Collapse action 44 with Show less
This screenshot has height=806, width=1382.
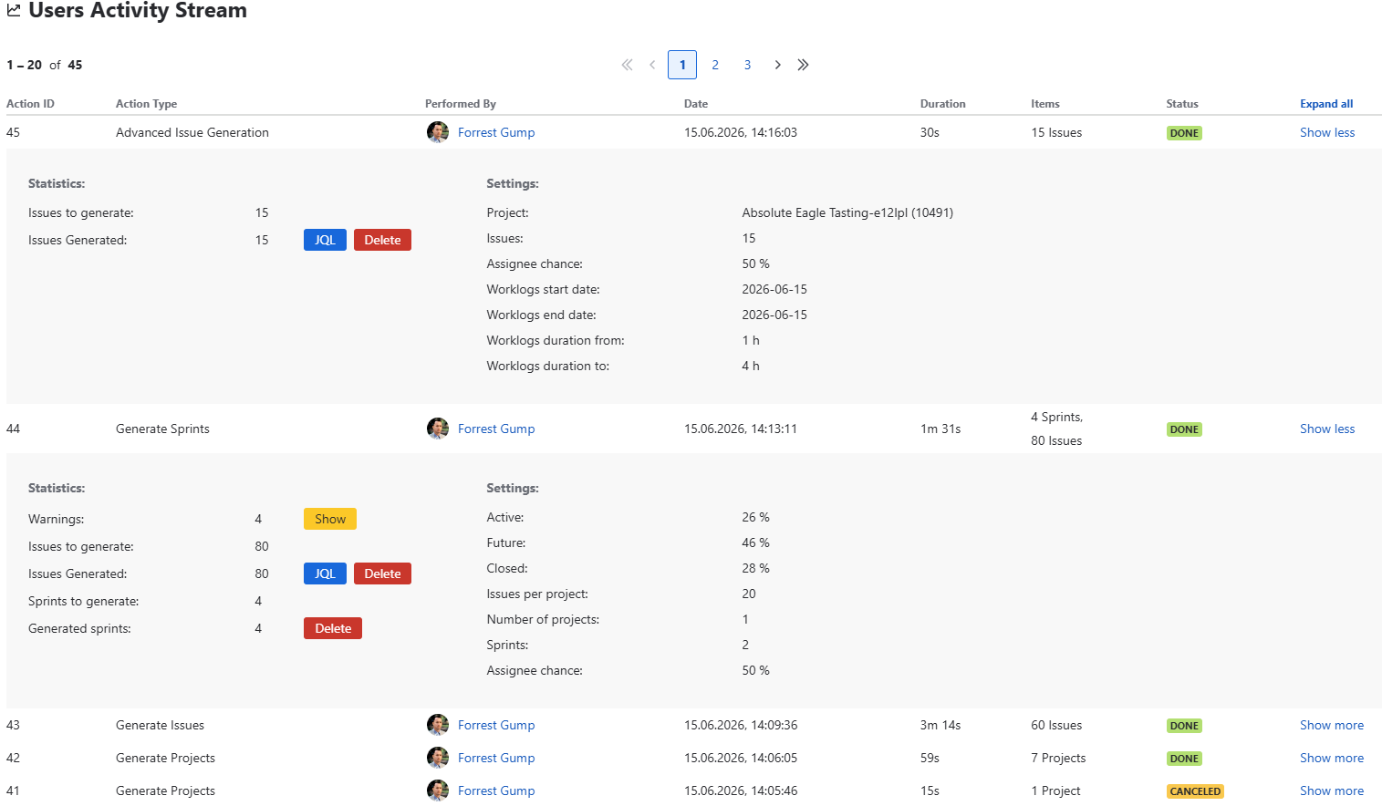coord(1327,429)
